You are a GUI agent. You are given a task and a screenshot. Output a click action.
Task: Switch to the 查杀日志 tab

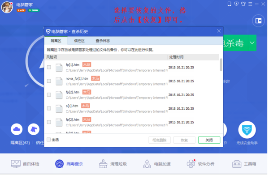[103, 41]
